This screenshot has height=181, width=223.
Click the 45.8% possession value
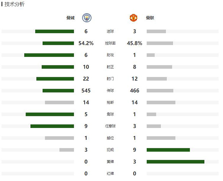click(x=134, y=43)
